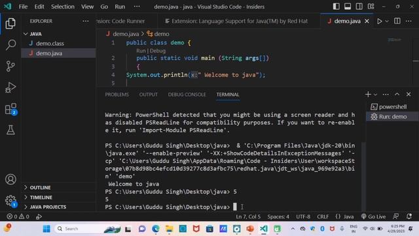Open the Testing flask view

click(x=10, y=130)
